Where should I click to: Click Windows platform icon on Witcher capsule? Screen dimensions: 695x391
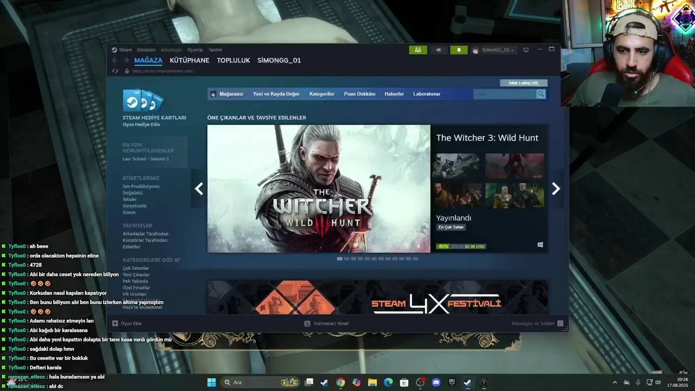540,245
